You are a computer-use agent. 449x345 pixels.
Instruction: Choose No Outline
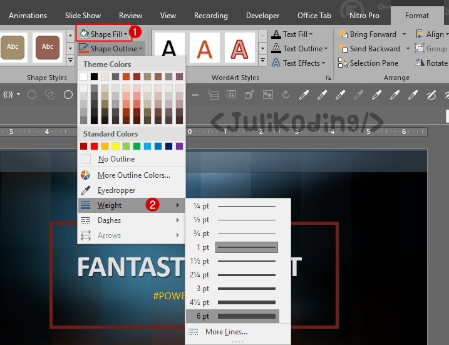tap(132, 159)
